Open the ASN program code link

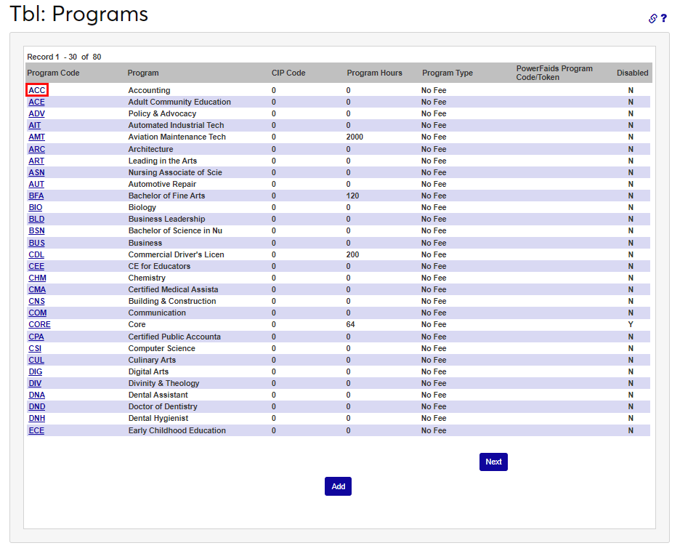click(x=36, y=172)
